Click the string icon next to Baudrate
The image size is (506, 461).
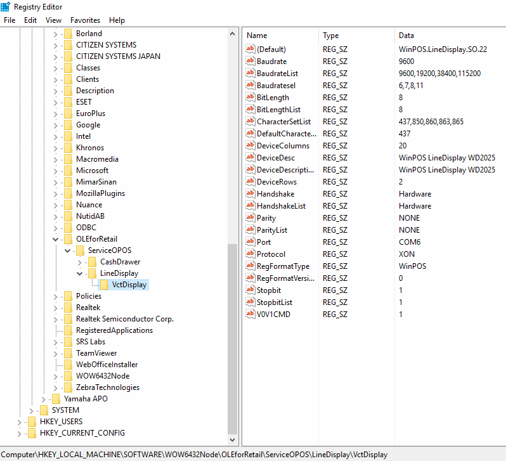point(250,62)
